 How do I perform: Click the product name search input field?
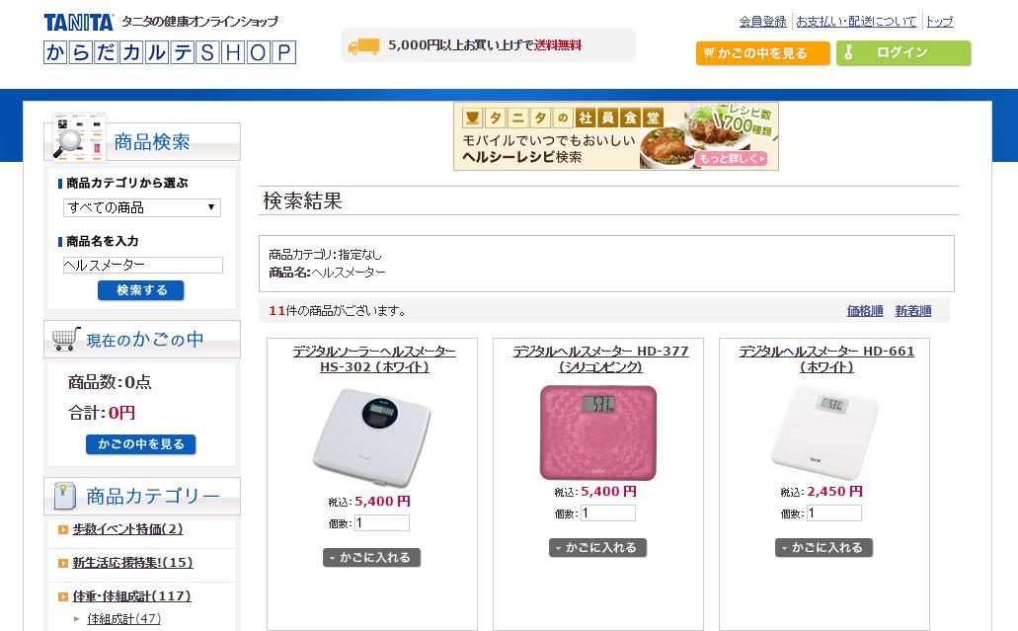(143, 265)
